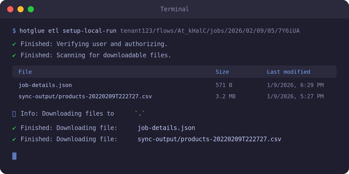Click the Size column header
Viewport: 349px width, 174px height.
coord(222,72)
